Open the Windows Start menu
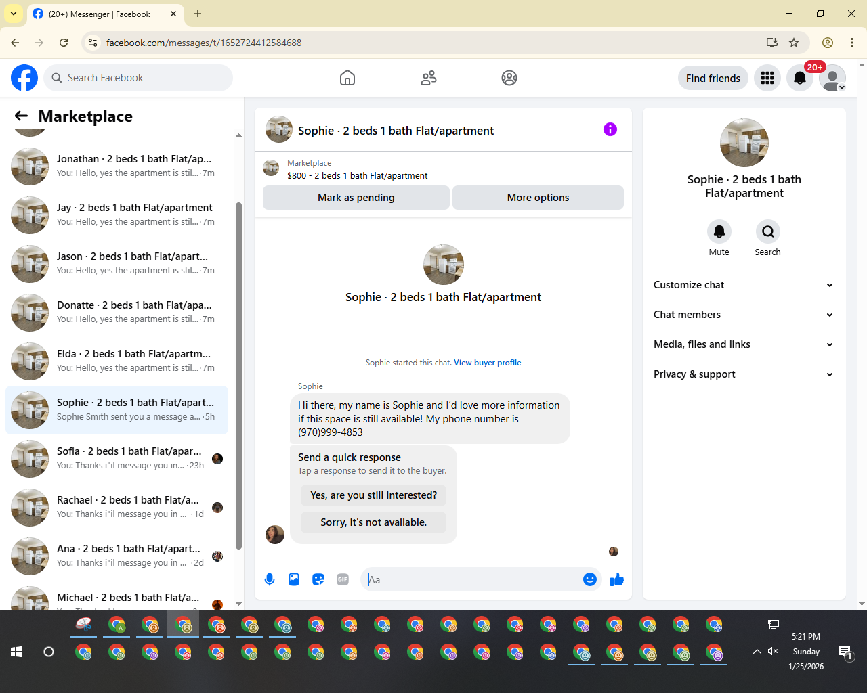Viewport: 867px width, 693px height. [x=16, y=652]
